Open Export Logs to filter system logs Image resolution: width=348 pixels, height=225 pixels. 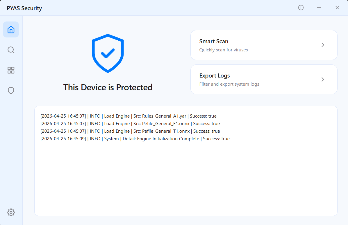pyautogui.click(x=264, y=79)
